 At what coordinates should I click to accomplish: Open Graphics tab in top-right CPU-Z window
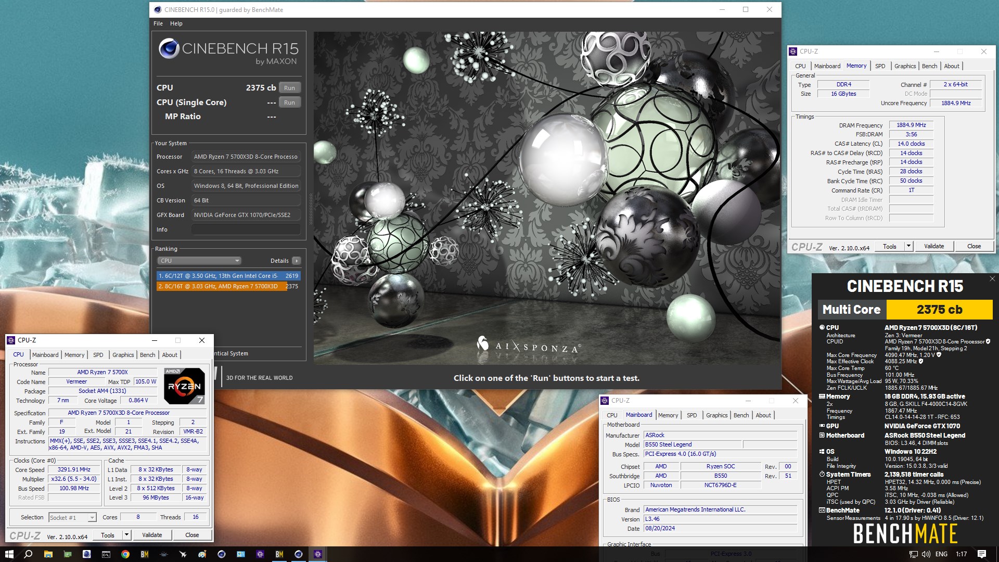(x=905, y=66)
